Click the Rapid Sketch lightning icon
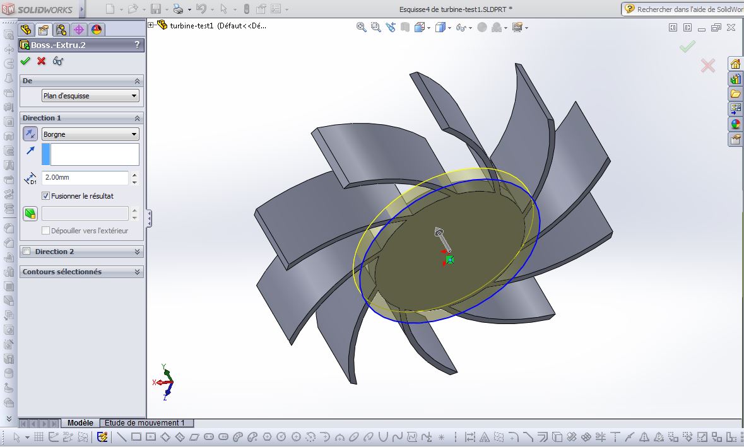 tap(102, 436)
